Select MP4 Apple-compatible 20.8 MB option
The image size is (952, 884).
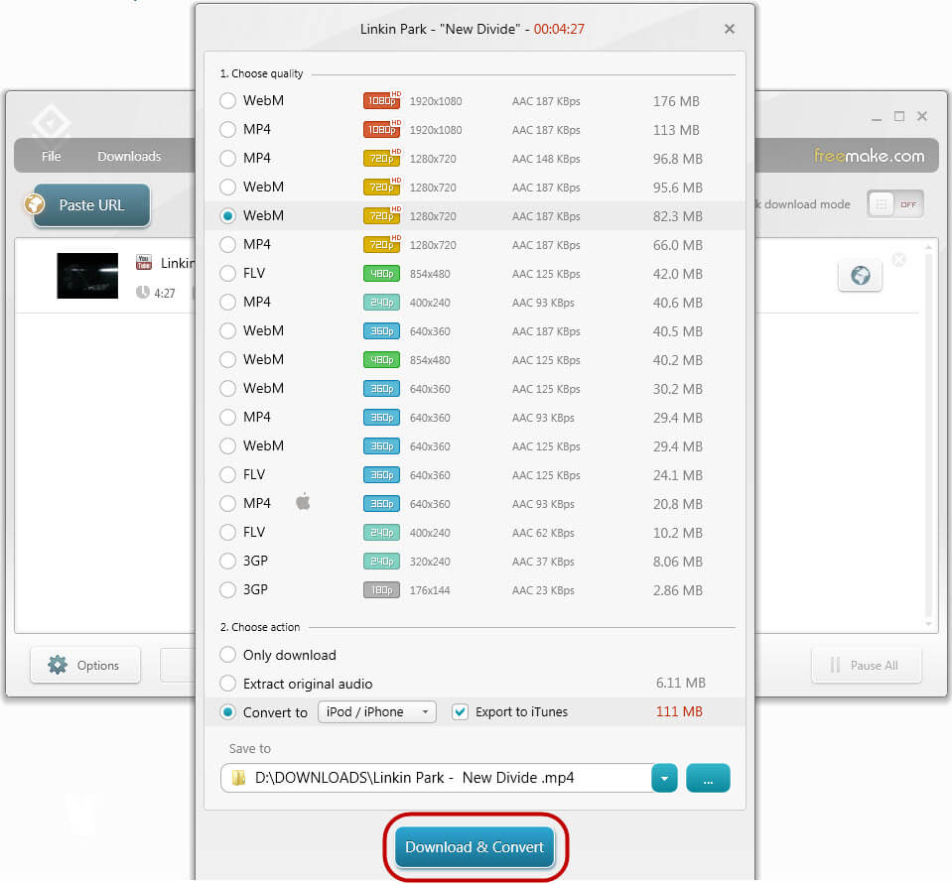[x=227, y=504]
